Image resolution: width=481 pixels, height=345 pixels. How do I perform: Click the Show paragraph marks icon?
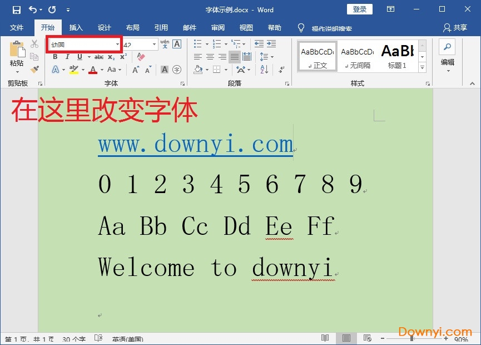click(x=282, y=70)
